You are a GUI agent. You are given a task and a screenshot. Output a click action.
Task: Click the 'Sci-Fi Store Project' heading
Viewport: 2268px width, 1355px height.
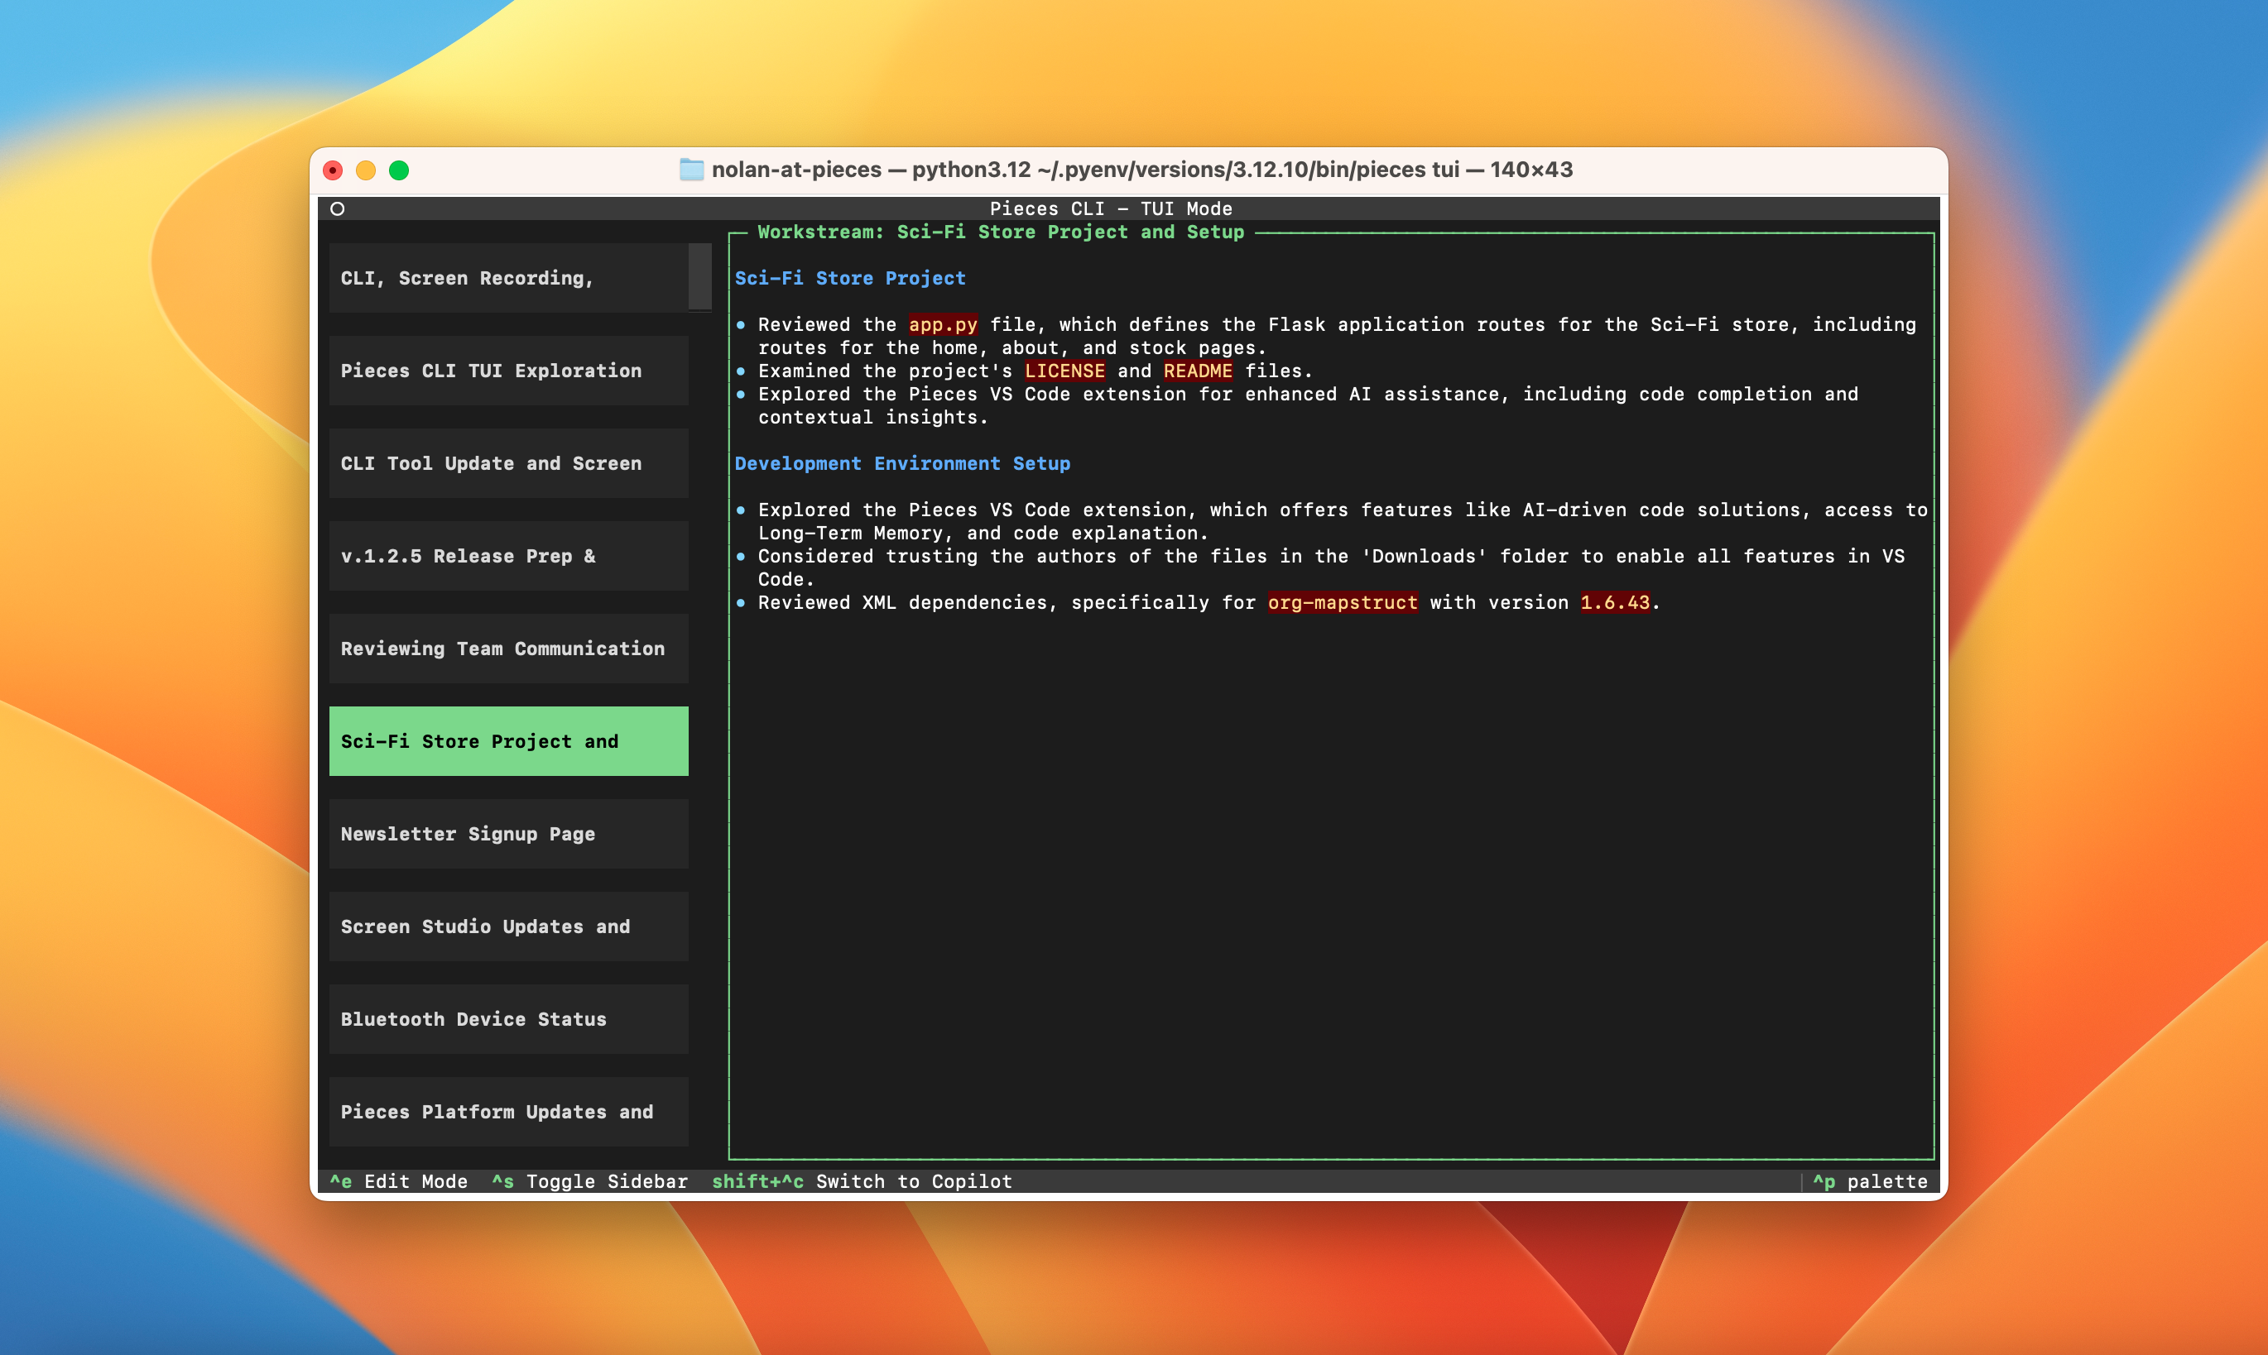coord(850,279)
